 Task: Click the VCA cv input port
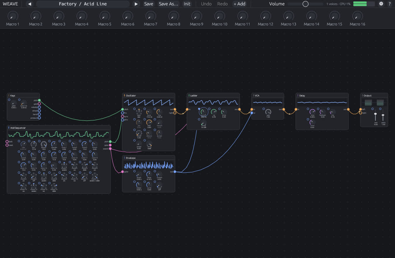tap(252, 113)
